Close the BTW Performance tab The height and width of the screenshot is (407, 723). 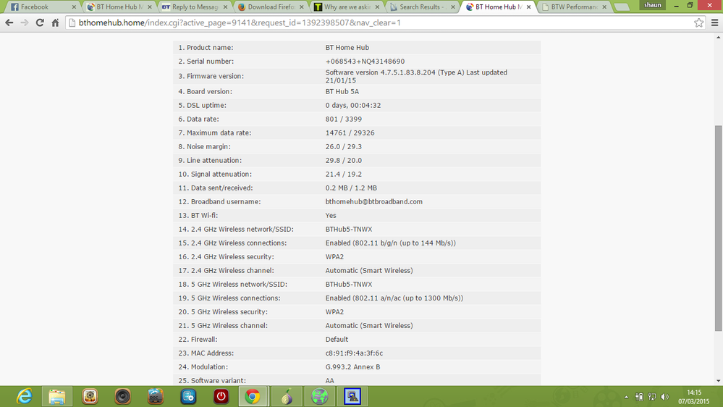[604, 7]
